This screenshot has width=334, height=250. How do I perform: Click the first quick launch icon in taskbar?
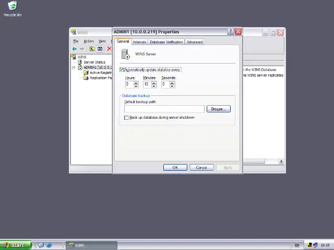pos(41,245)
